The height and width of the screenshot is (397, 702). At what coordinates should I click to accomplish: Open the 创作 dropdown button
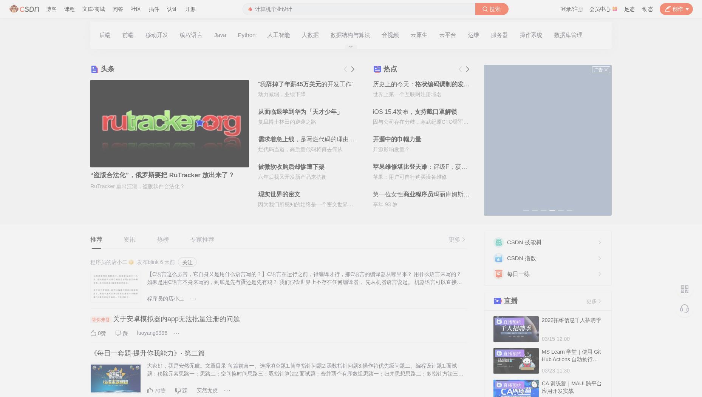click(676, 9)
